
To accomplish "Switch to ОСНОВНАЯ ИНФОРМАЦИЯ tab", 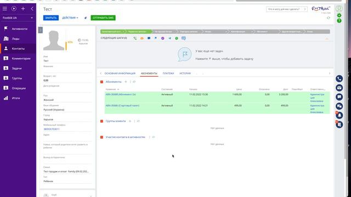I will tap(120, 73).
